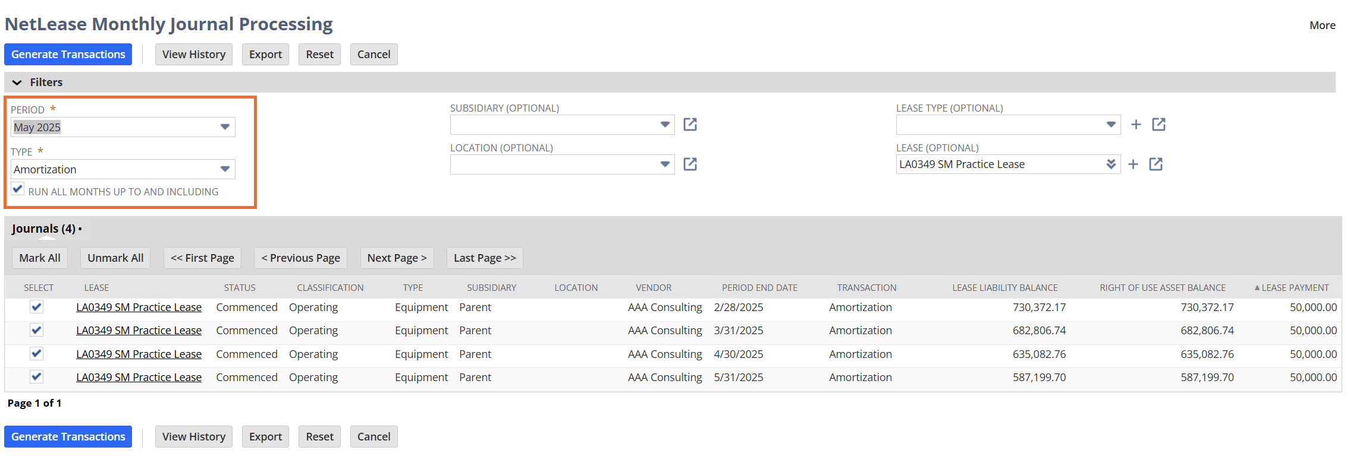Open the More menu
The width and height of the screenshot is (1350, 466).
[1322, 26]
